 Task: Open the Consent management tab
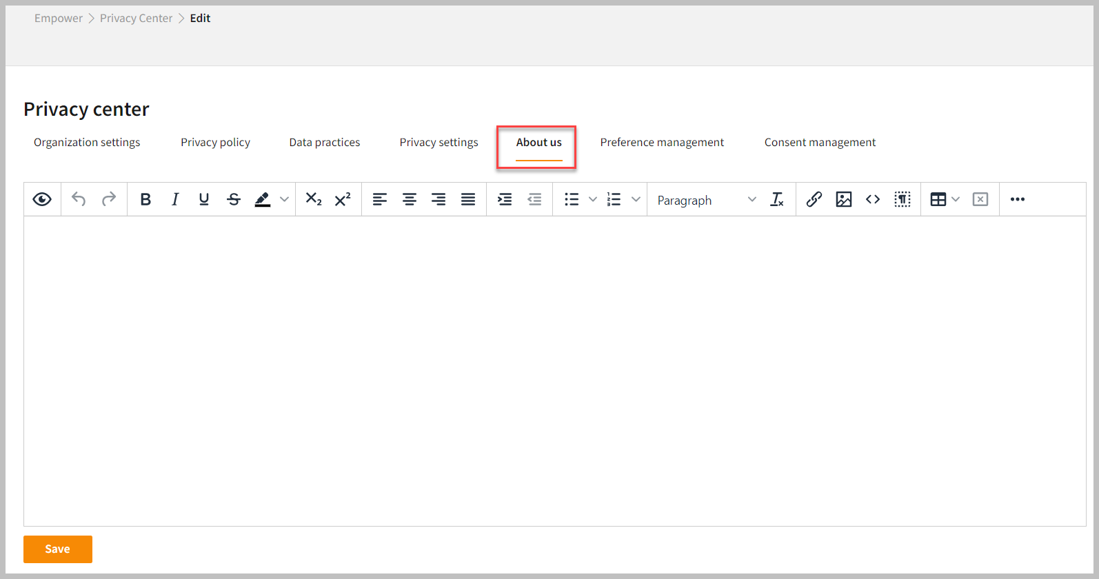820,143
